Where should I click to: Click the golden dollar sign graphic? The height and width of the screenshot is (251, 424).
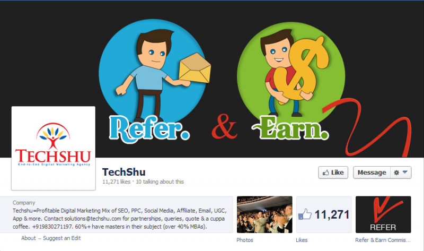pyautogui.click(x=300, y=71)
